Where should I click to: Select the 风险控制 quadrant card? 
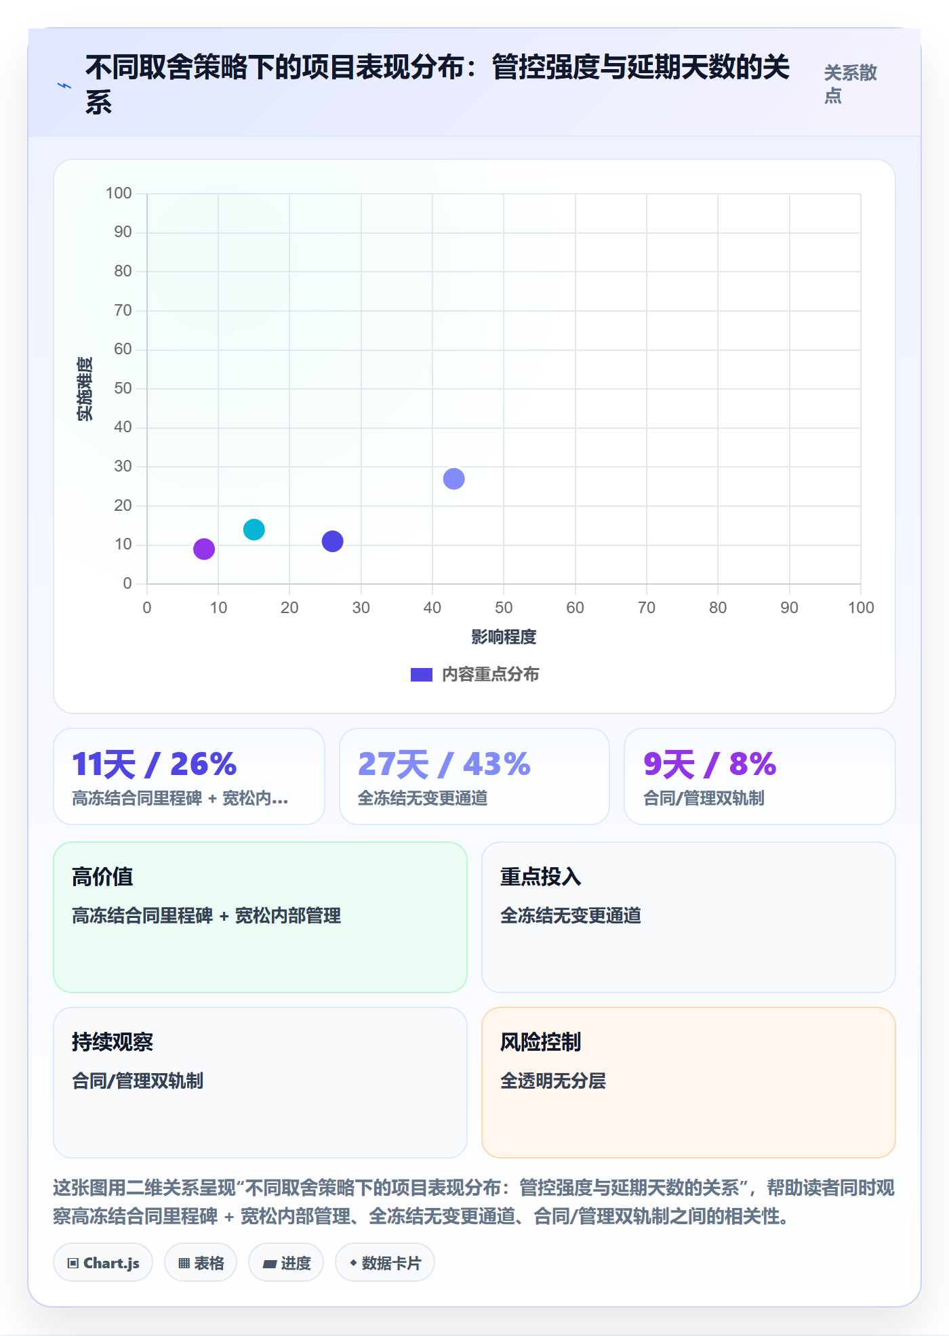(689, 1083)
